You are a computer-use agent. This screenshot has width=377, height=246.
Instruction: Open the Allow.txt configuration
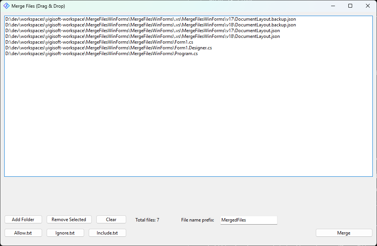23,233
